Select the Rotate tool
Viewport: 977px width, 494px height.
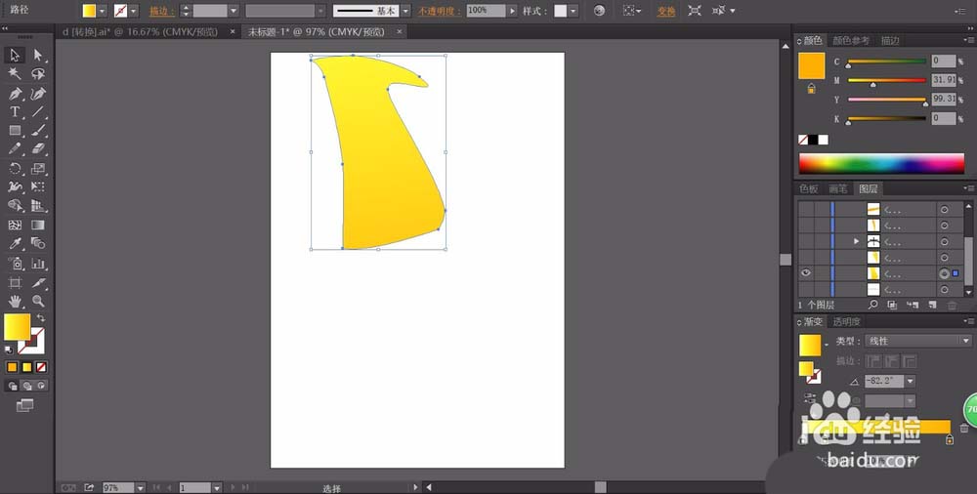15,168
